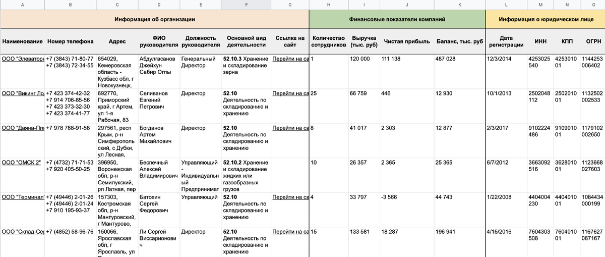Select the Ли Сергей Виссарионович cell

[158, 242]
